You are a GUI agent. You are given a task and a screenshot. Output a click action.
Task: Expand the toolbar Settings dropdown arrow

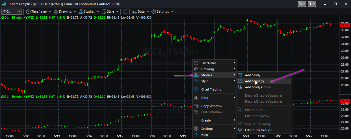click(172, 12)
